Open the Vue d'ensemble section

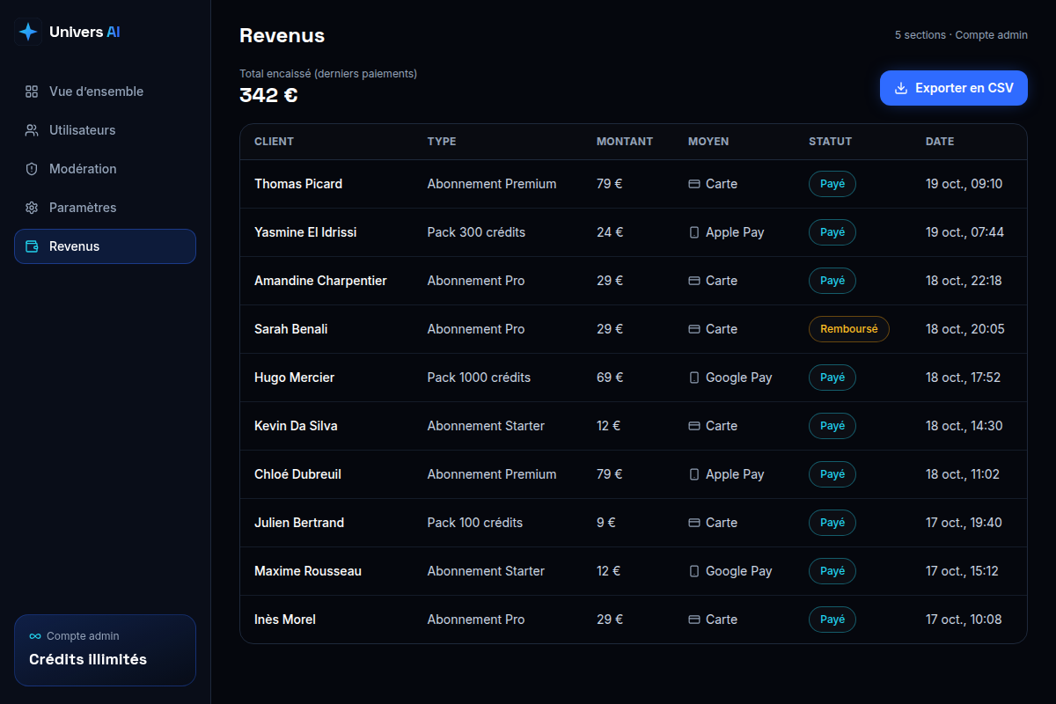(105, 92)
